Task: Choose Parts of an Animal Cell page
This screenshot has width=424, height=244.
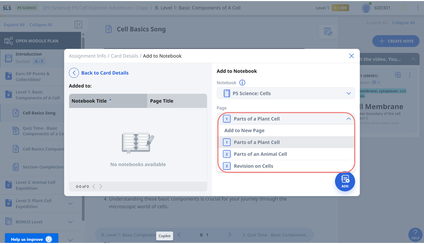Action: click(x=260, y=154)
